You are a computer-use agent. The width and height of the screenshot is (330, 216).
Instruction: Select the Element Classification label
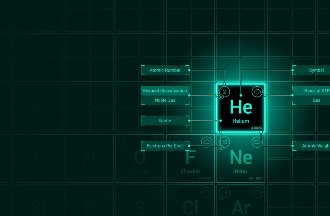click(x=165, y=91)
